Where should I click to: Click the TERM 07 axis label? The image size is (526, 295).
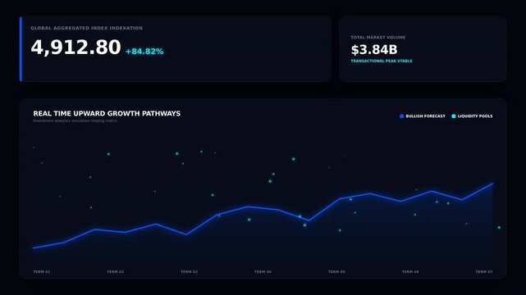(x=484, y=271)
